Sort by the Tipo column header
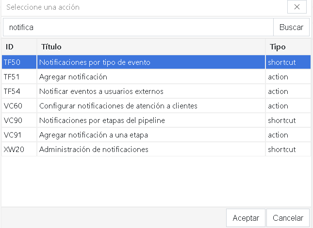Image resolution: width=313 pixels, height=228 pixels. [x=288, y=47]
